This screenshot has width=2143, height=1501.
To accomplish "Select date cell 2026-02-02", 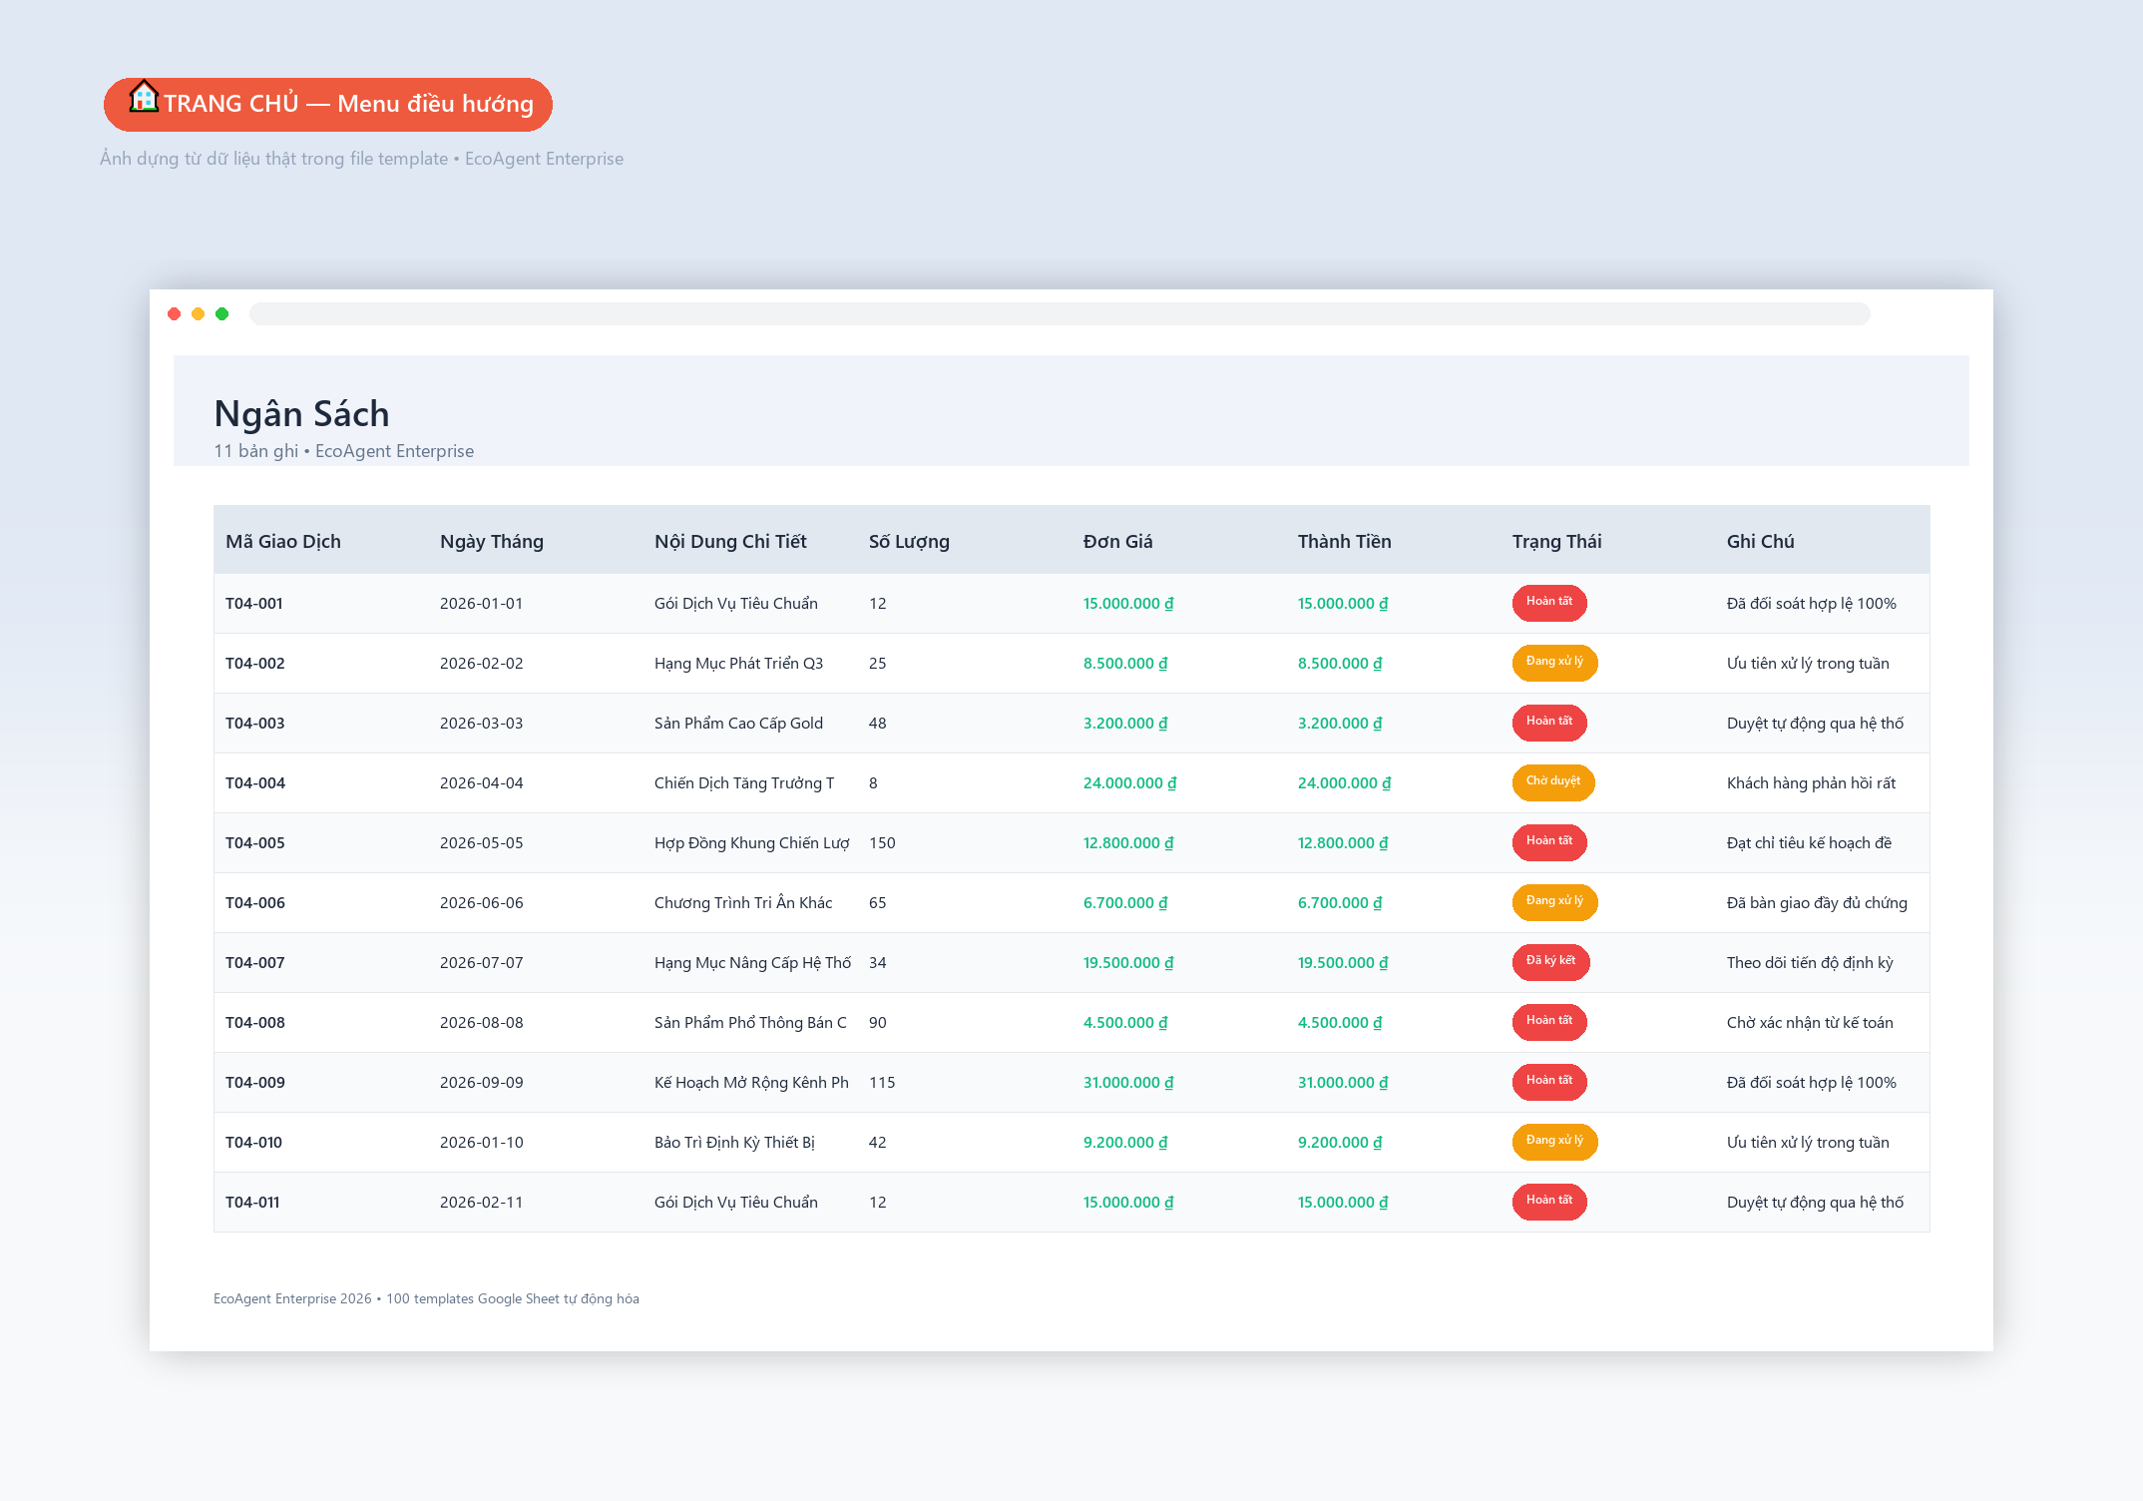I will tap(482, 663).
